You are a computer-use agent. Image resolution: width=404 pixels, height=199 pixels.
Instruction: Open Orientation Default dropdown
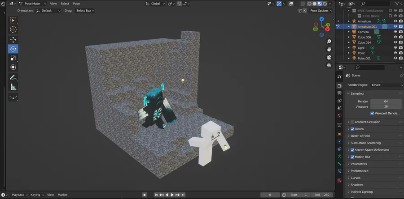48,11
